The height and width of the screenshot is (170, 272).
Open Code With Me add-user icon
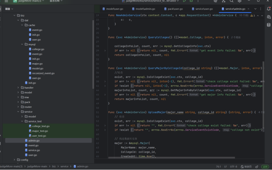click(x=223, y=1)
